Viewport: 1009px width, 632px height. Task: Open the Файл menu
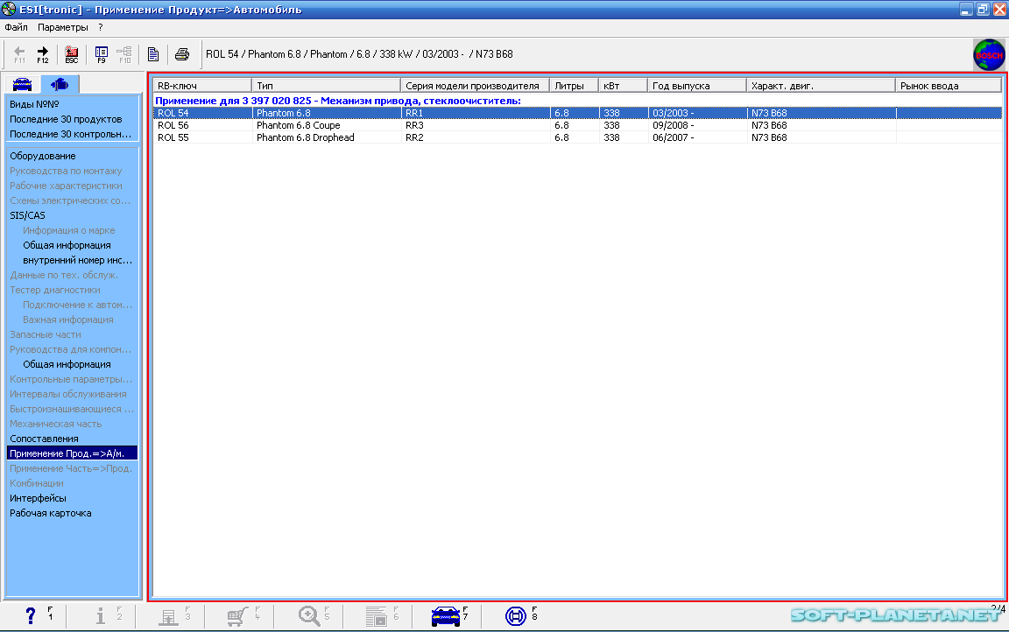pos(16,27)
